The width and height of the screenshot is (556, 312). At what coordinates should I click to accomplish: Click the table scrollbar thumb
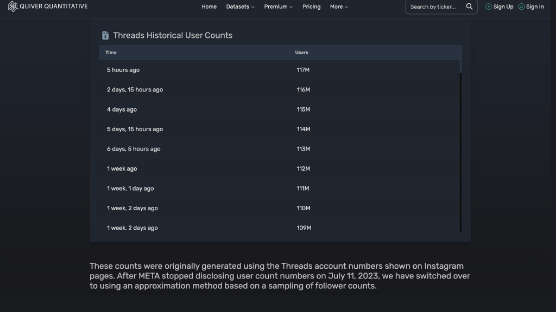[460, 60]
